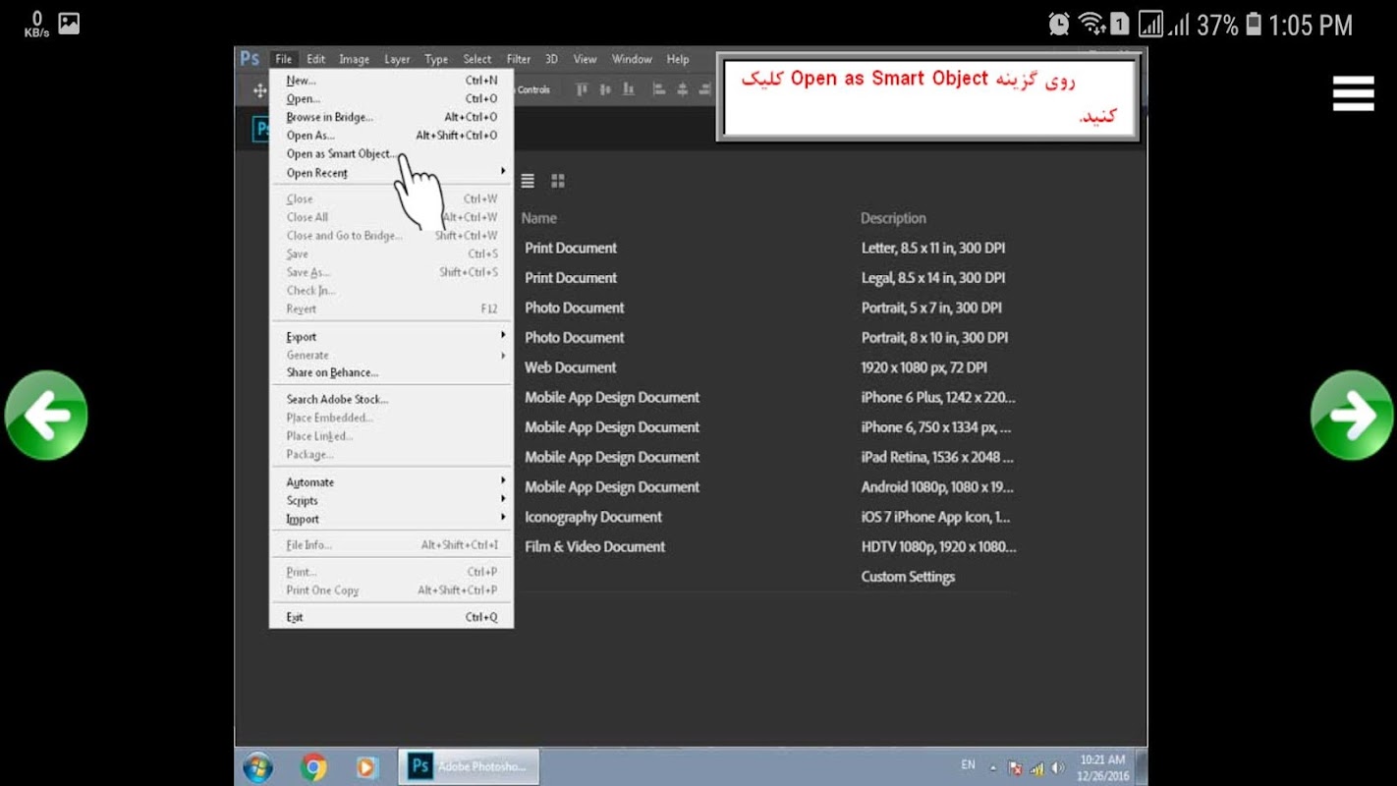
Task: Switch presets to list view icon
Action: (528, 181)
